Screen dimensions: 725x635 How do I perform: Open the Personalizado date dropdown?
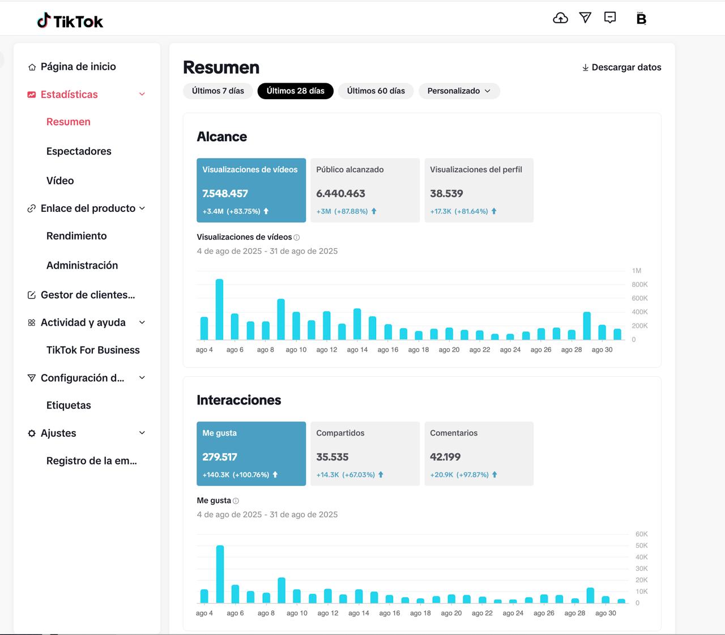(459, 91)
